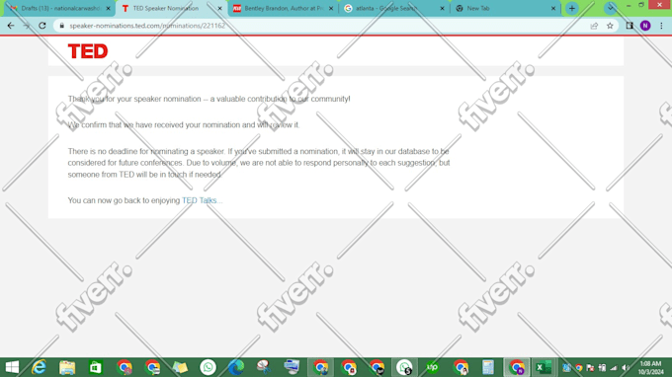Open Upwork app from taskbar
672x377 pixels.
pos(432,367)
